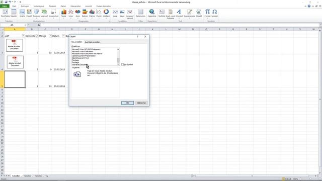The height and width of the screenshot is (181, 322).
Task: Open the .pdf column filter dropdown
Action: tap(24, 36)
